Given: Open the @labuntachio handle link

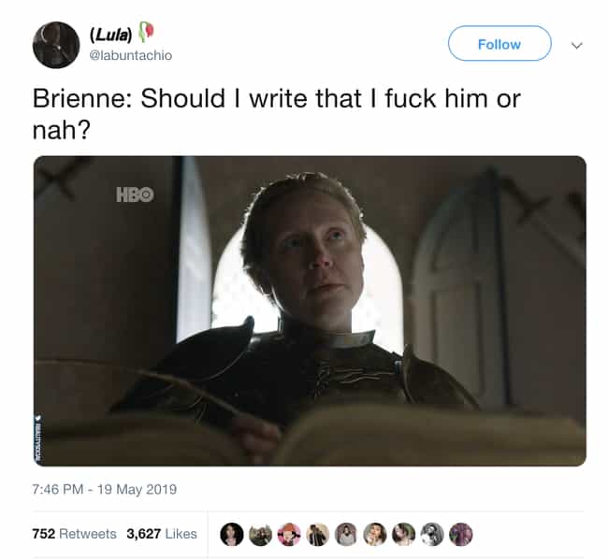Looking at the screenshot, I should click(x=131, y=55).
